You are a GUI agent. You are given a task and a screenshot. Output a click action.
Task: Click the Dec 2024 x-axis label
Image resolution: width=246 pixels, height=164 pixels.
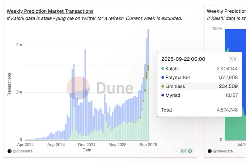pos(87,145)
